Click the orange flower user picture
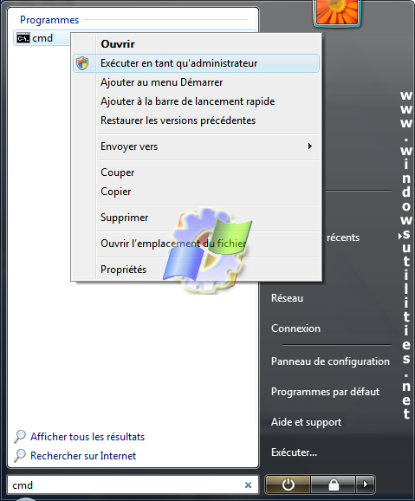415x501 pixels. [x=337, y=12]
